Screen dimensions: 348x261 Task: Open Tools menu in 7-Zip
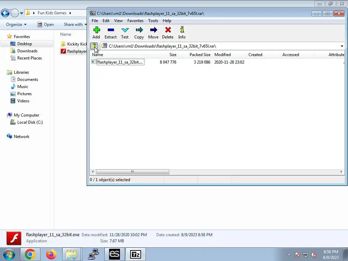pyautogui.click(x=153, y=21)
